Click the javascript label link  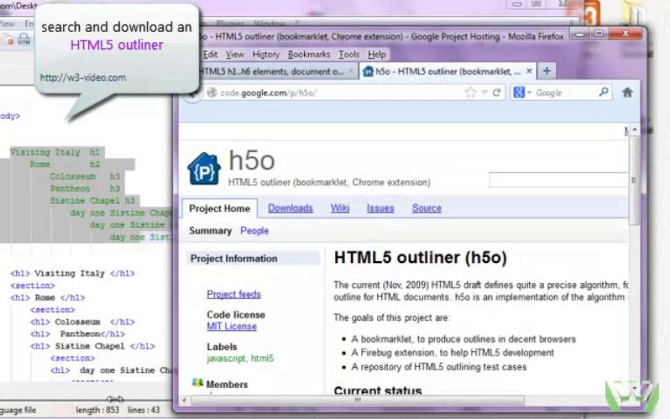coord(226,358)
